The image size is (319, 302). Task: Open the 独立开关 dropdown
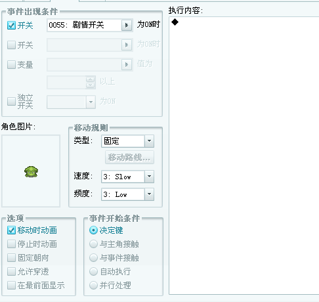click(91, 102)
